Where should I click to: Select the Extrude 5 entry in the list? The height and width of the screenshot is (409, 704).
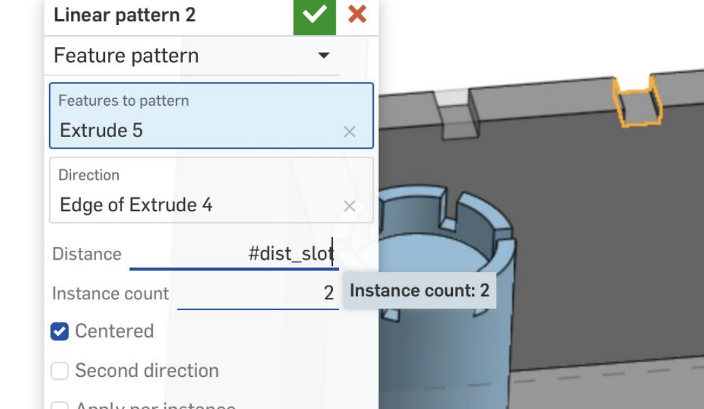(x=101, y=130)
